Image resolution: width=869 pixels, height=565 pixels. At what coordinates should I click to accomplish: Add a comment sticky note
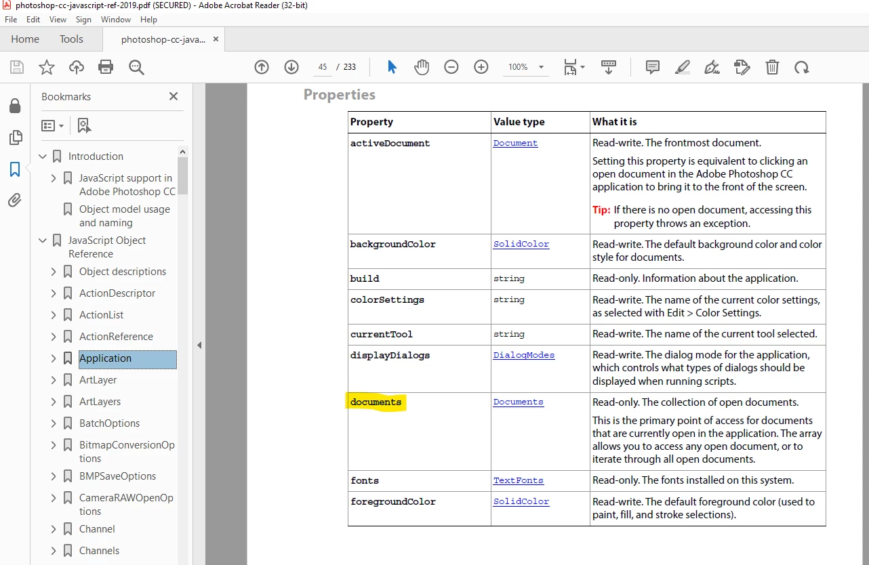point(653,67)
